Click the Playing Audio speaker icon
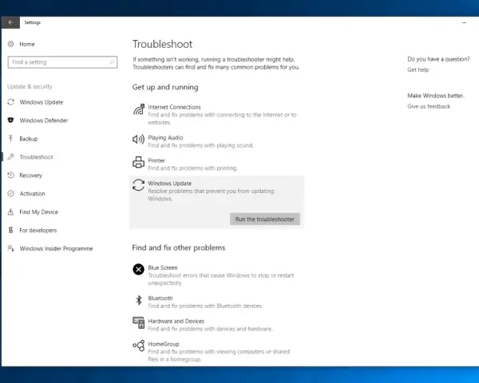This screenshot has width=479, height=383. tap(138, 140)
